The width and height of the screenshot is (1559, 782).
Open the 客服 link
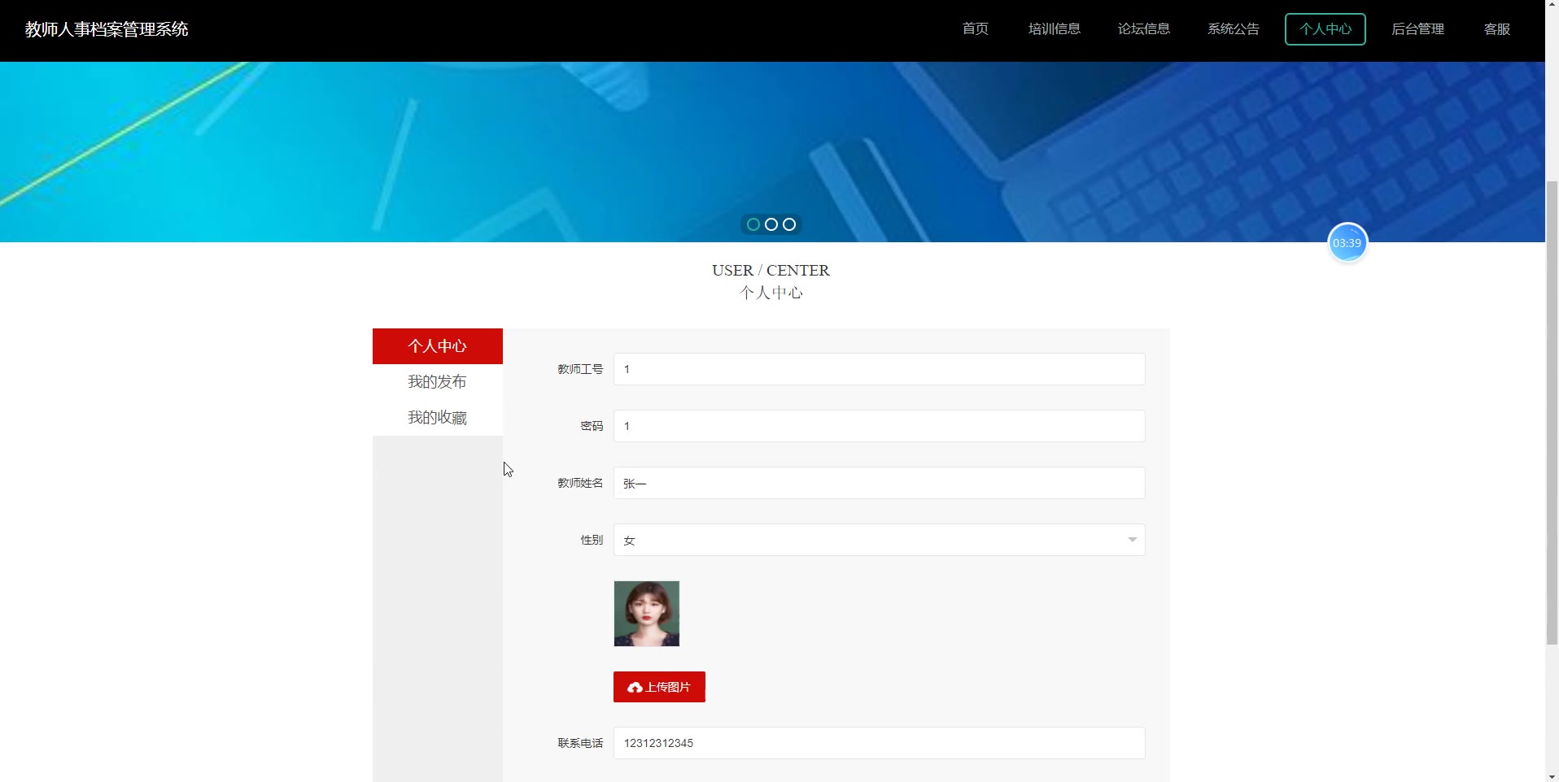click(1496, 29)
